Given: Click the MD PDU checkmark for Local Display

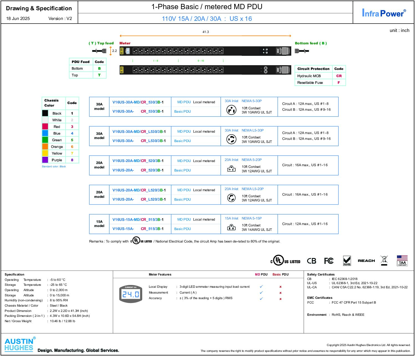Looking at the screenshot, I should [x=261, y=286].
